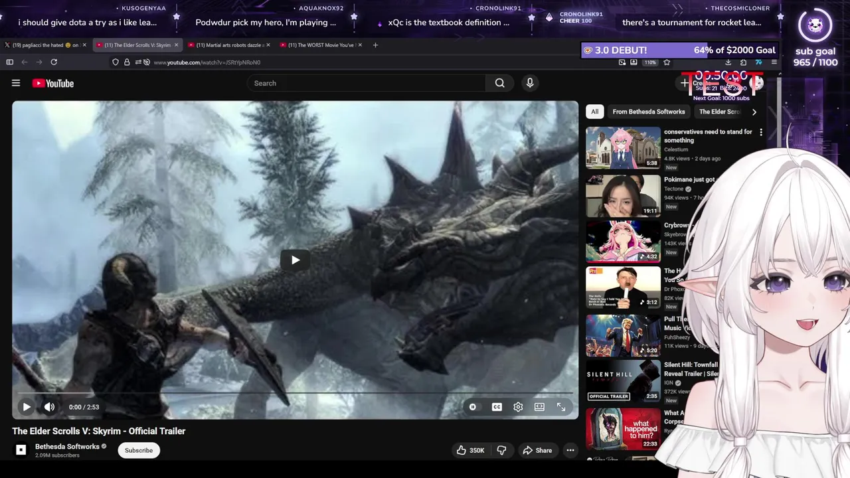850x478 pixels.
Task: Mute the video volume speaker icon
Action: [49, 407]
